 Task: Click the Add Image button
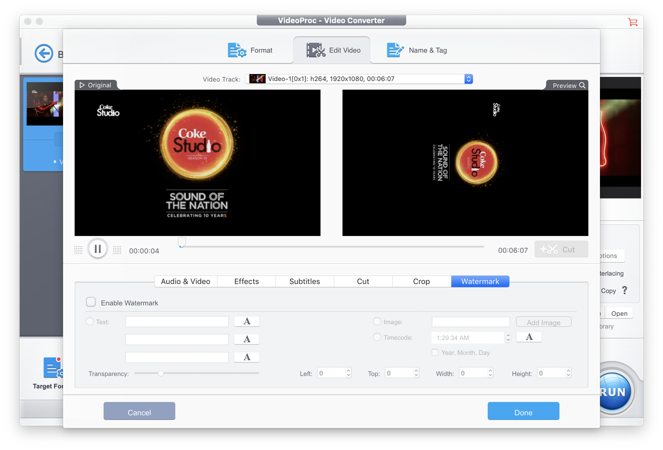pyautogui.click(x=543, y=322)
